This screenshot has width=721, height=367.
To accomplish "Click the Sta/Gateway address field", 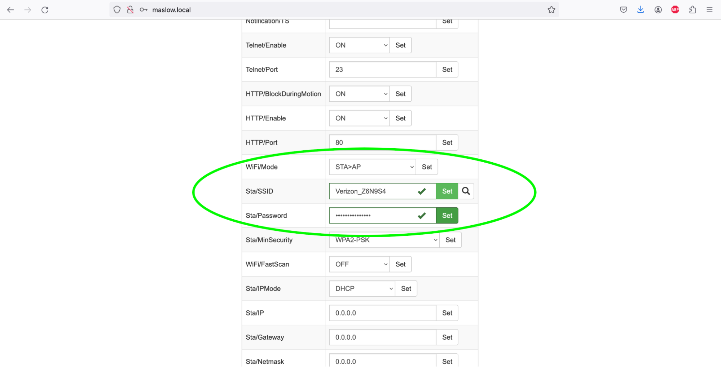I will coord(383,337).
